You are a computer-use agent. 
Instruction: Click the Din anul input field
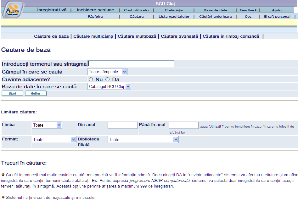click(x=122, y=125)
